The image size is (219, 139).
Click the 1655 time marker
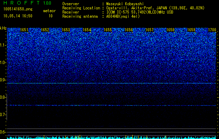point(108,30)
